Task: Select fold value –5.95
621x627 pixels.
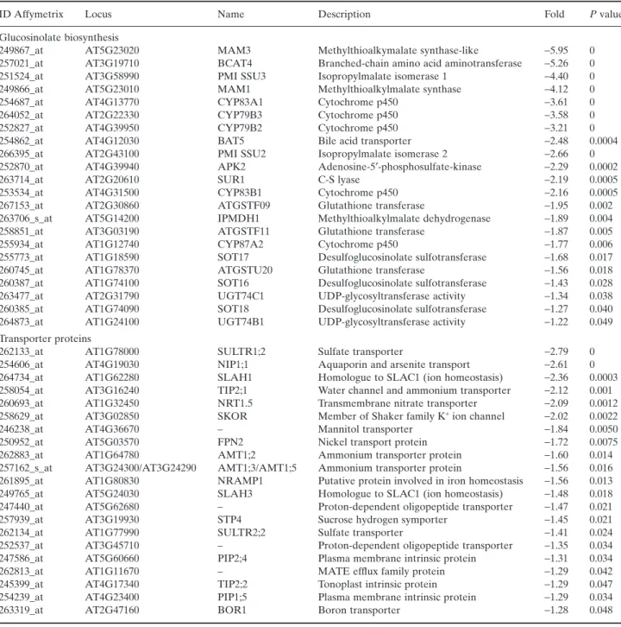Action: 556,50
